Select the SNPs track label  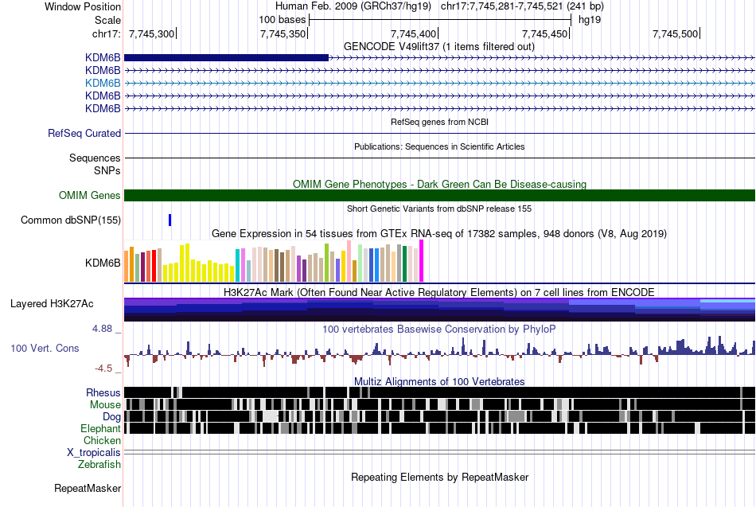107,171
